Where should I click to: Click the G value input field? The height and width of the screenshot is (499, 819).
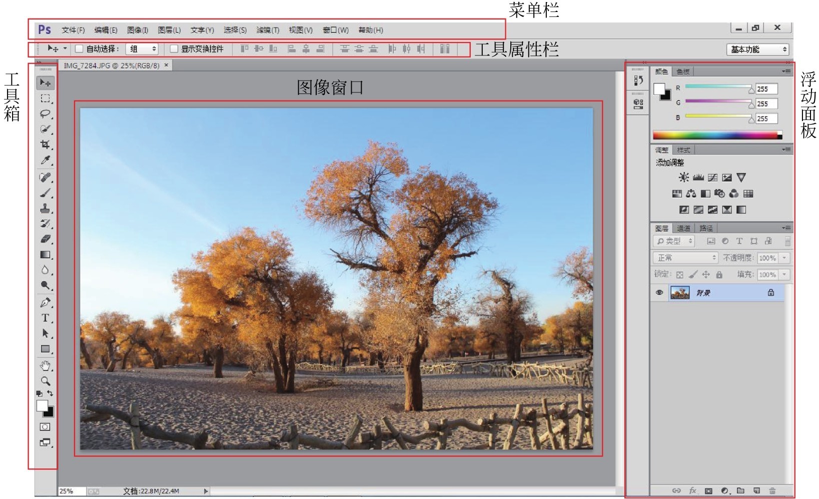[x=766, y=104]
